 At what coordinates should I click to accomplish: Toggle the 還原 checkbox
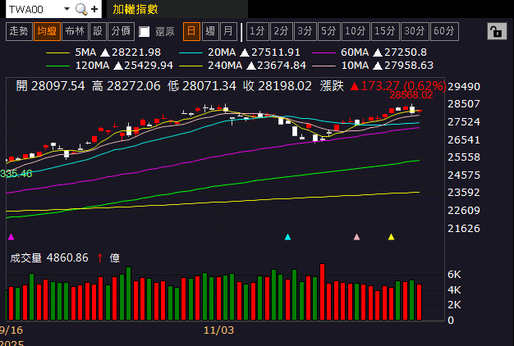tap(145, 32)
